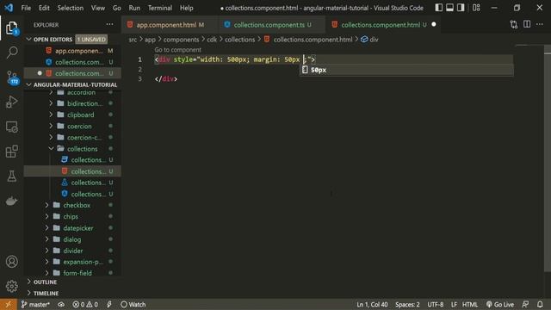551x310 pixels.
Task: Open the Search view
Action: pyautogui.click(x=11, y=53)
